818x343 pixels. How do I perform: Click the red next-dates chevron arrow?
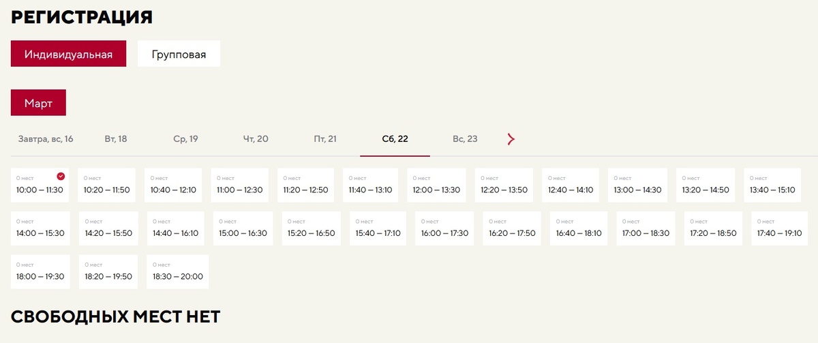511,139
